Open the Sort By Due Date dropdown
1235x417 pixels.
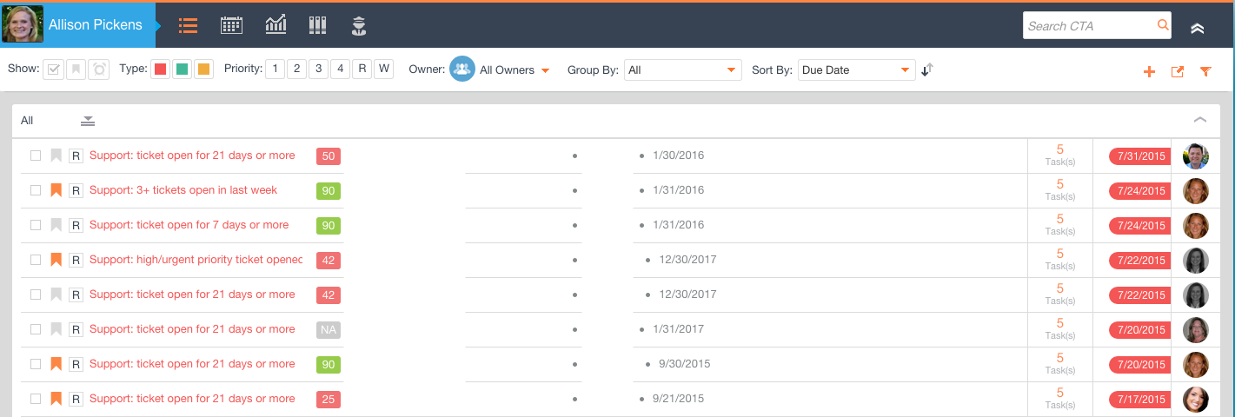856,69
